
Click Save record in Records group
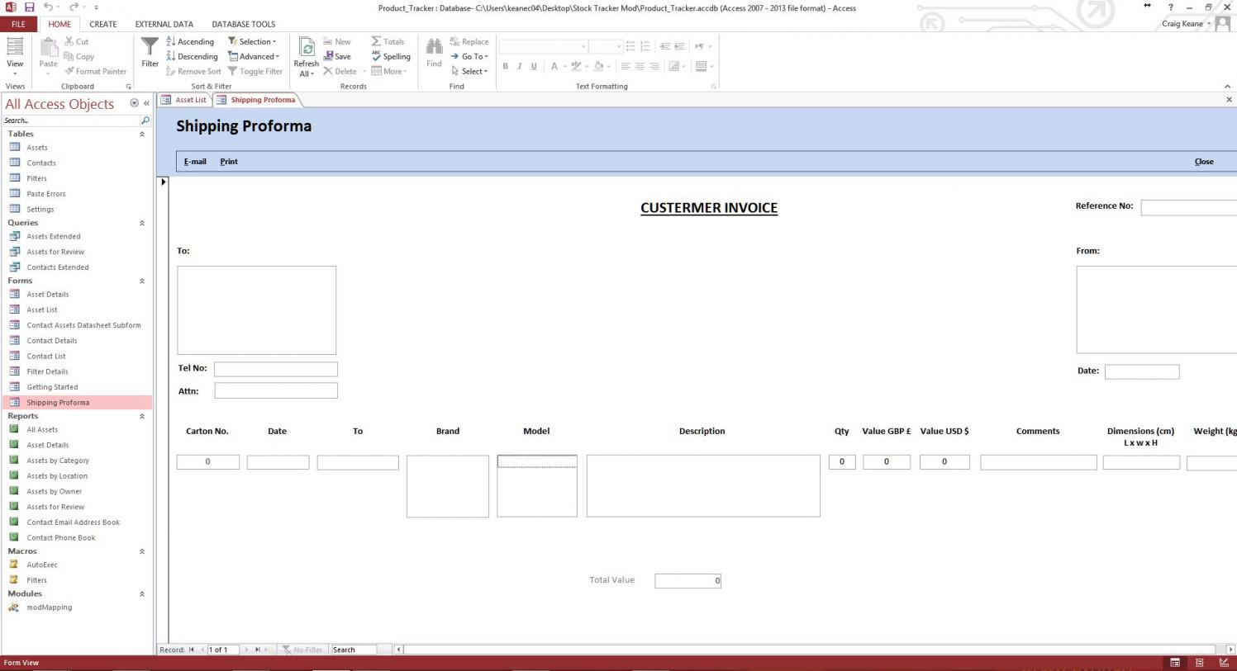pos(337,56)
